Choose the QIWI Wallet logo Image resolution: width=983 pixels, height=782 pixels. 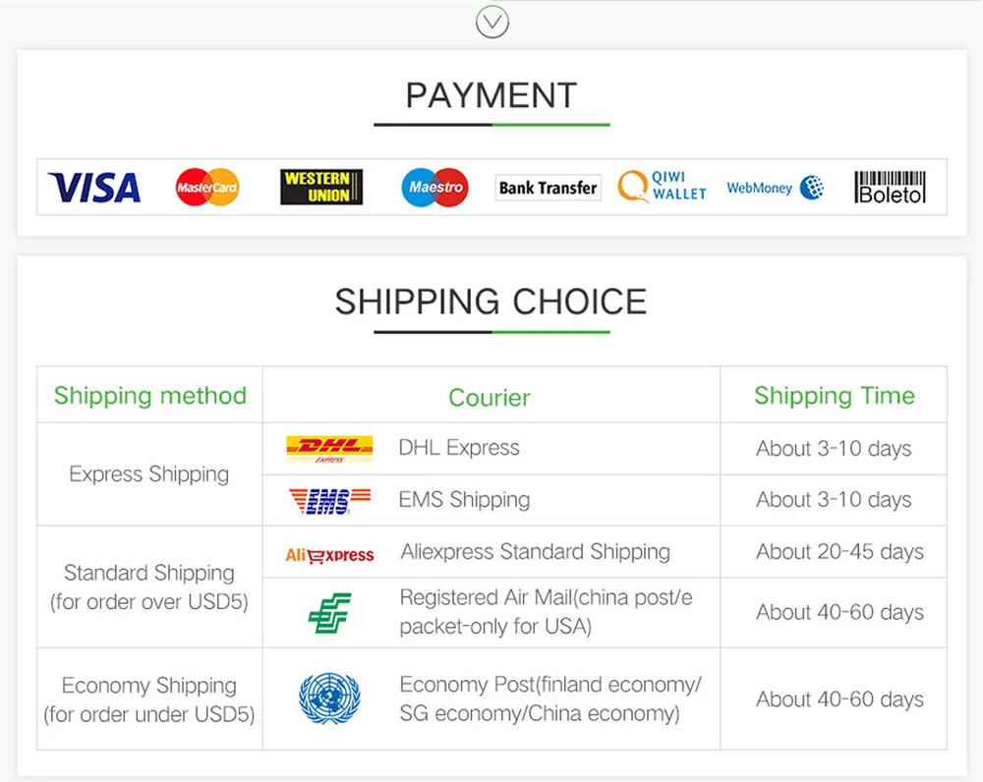click(662, 186)
